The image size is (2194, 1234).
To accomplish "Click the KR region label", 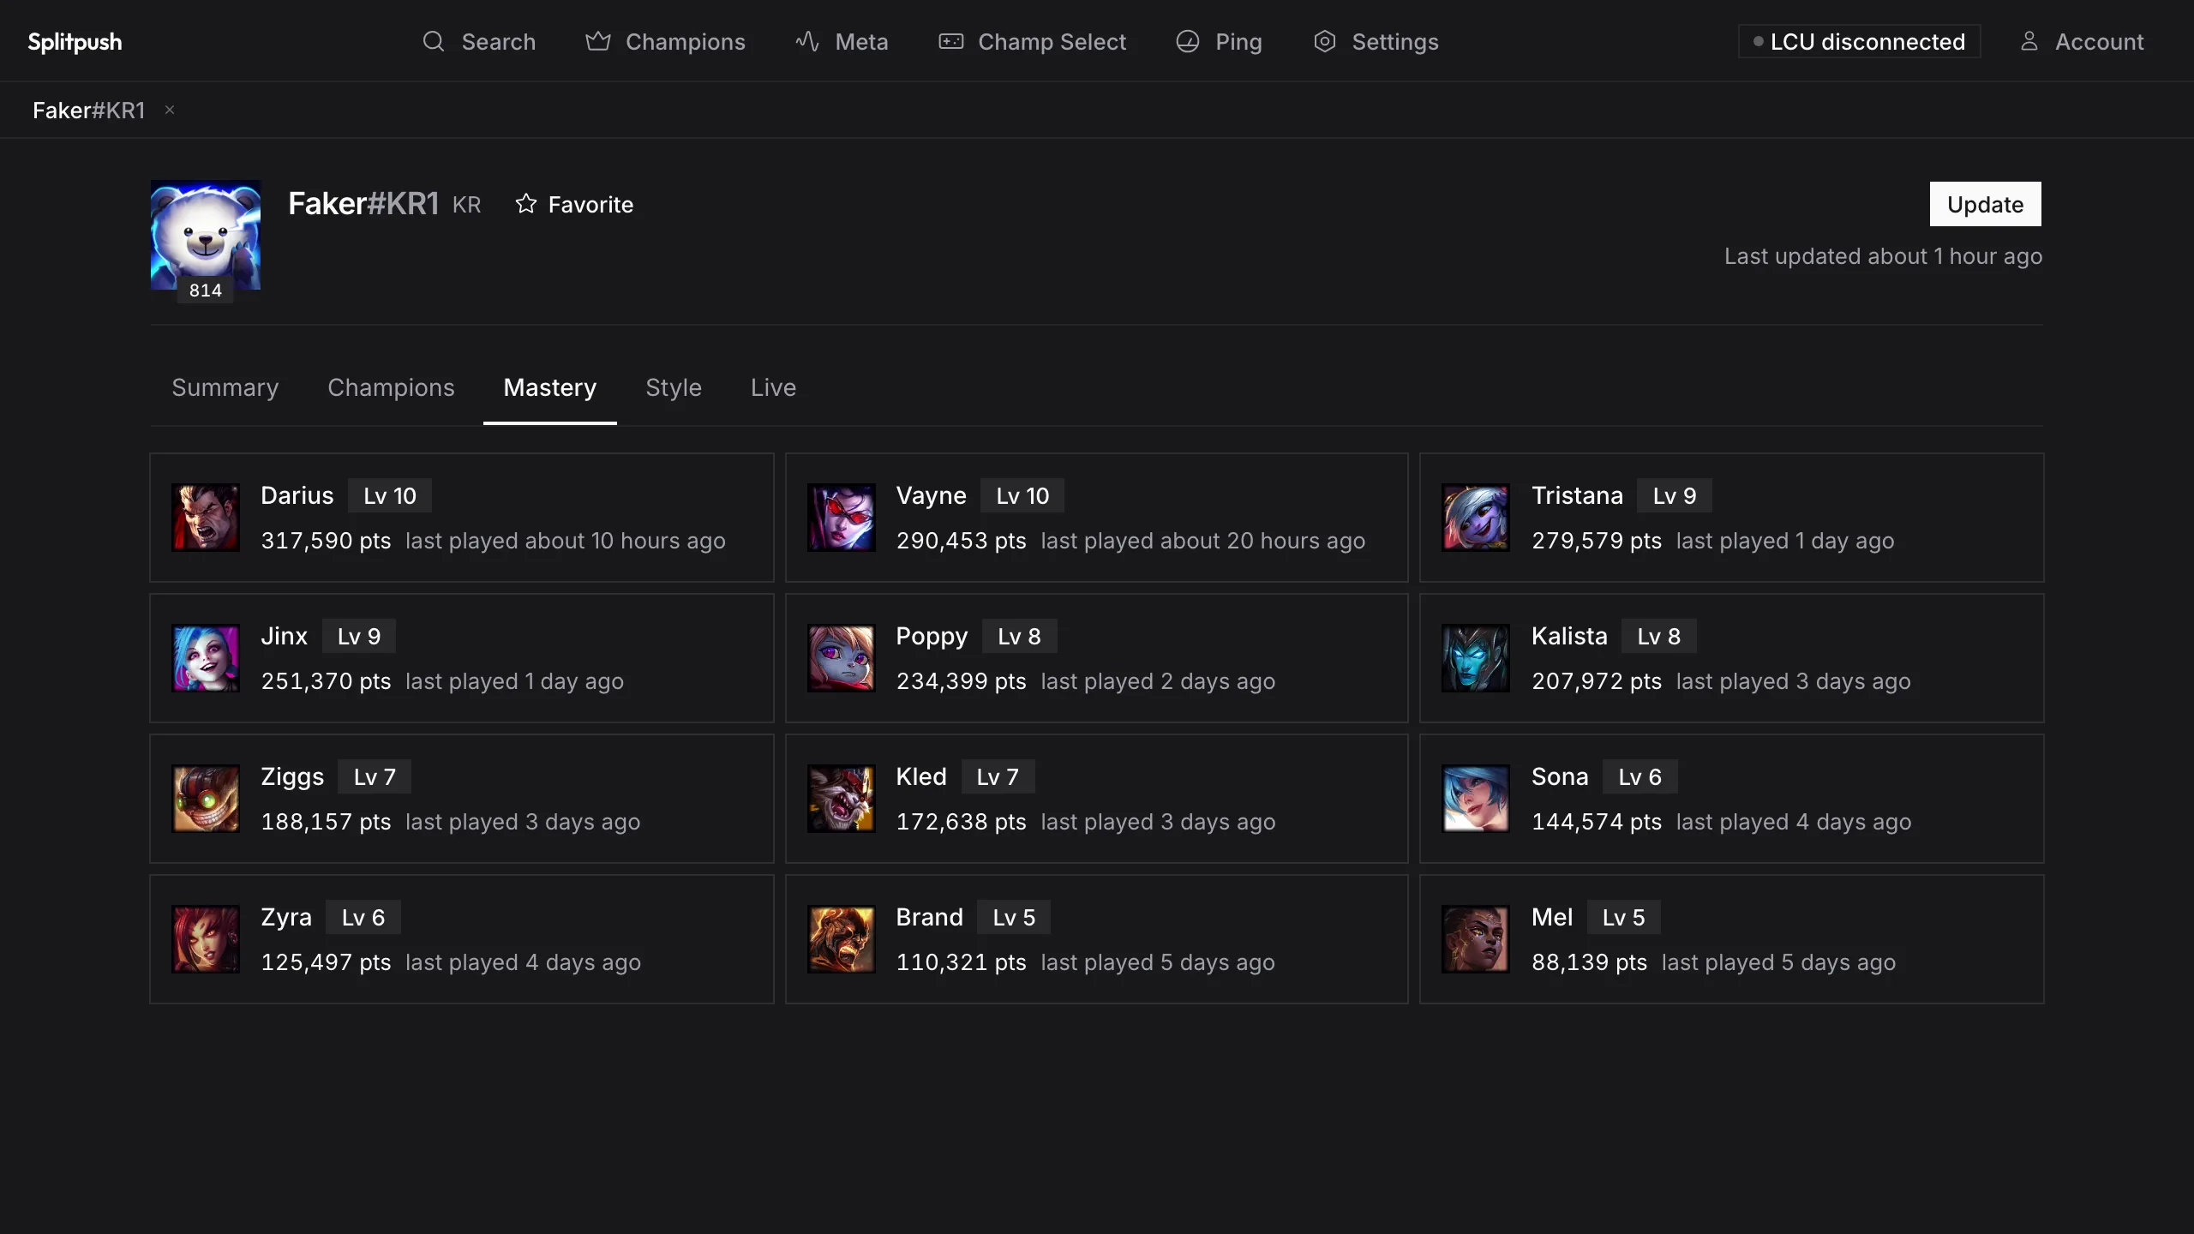I will (x=466, y=205).
